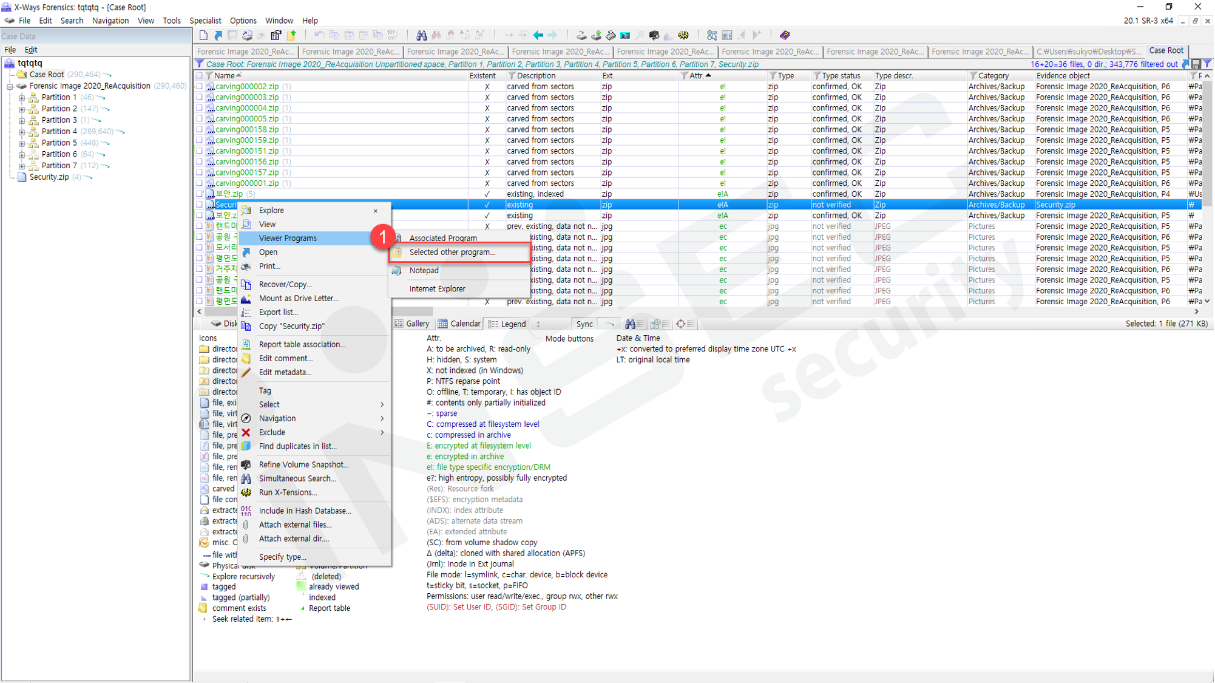This screenshot has height=683, width=1215.
Task: Click the Run X-Tensions icon in the context menu
Action: (x=246, y=492)
